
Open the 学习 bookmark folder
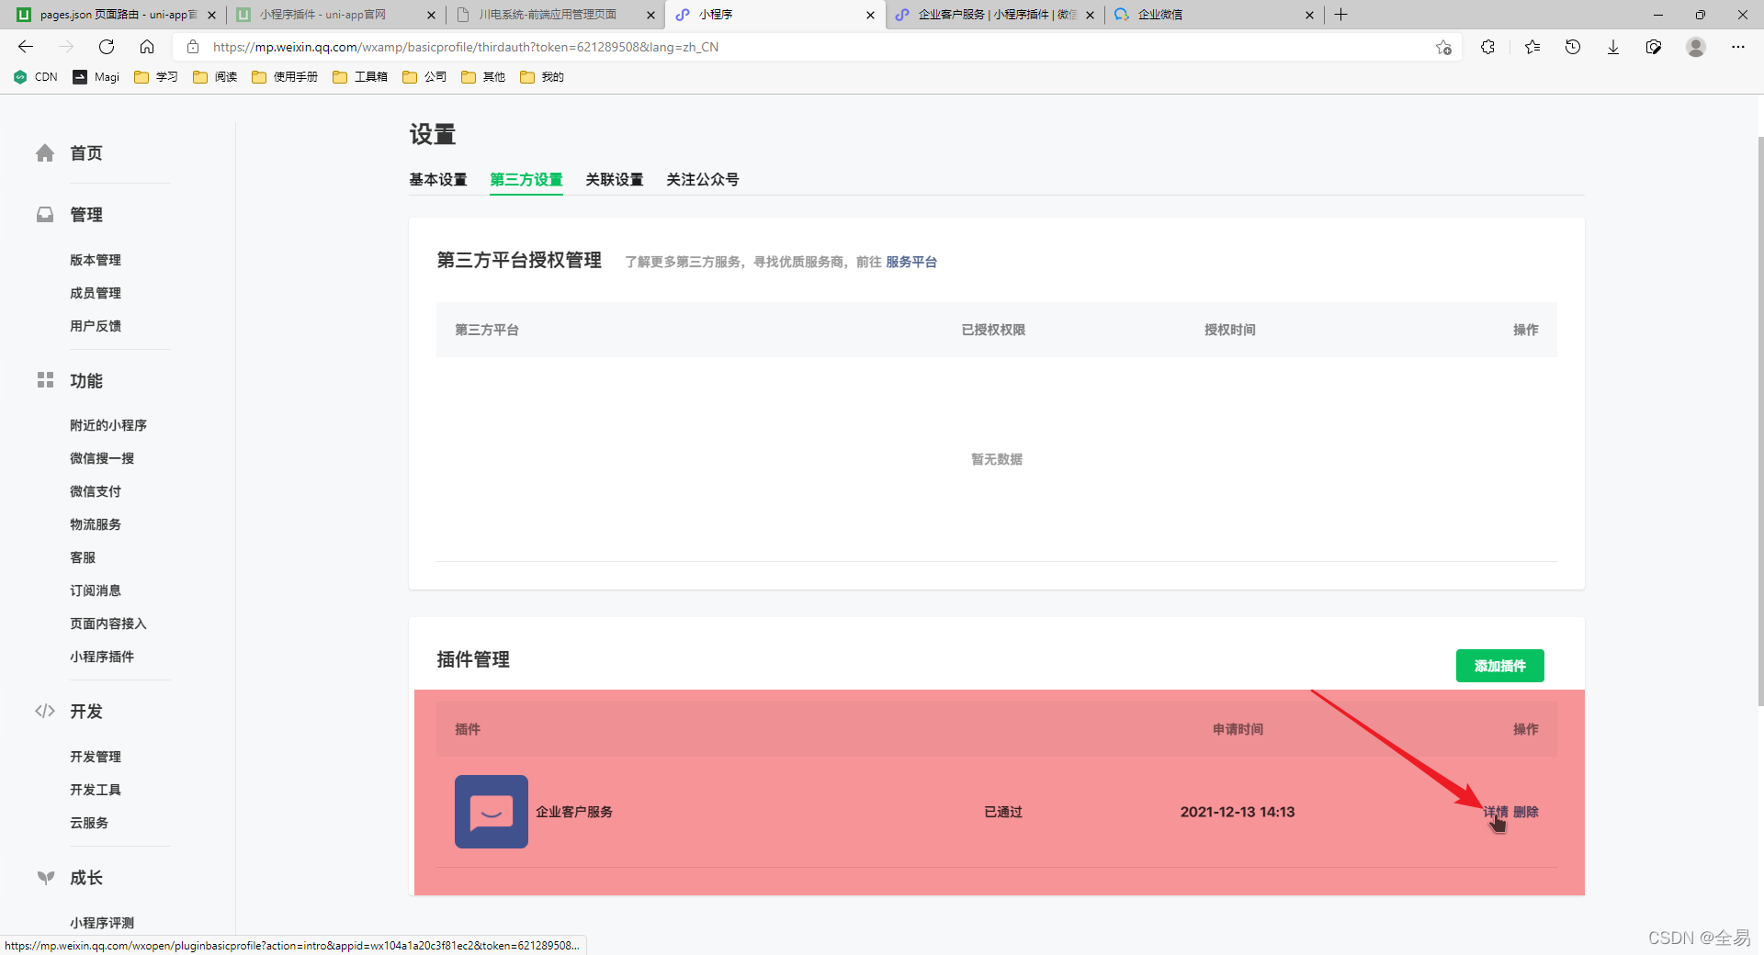(x=156, y=77)
